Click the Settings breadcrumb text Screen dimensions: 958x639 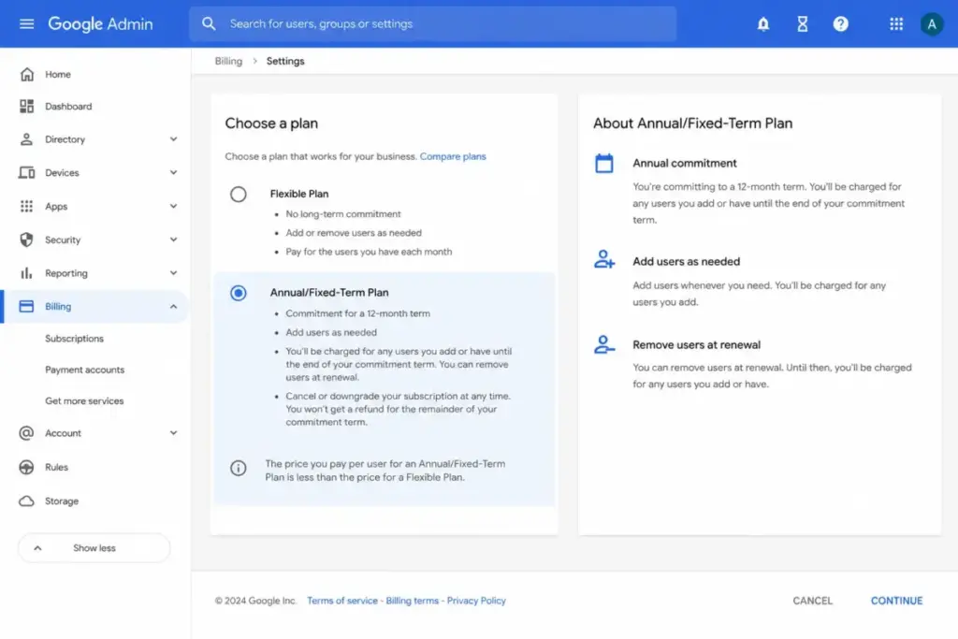285,61
